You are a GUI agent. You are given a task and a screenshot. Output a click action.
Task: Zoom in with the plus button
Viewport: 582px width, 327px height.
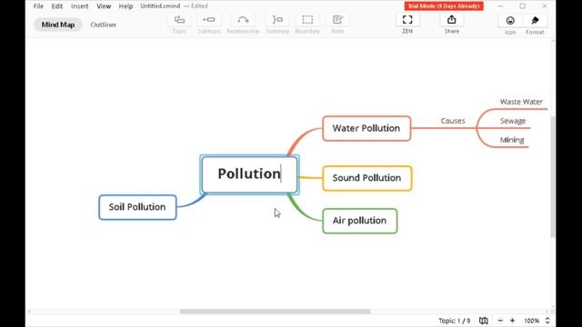513,321
